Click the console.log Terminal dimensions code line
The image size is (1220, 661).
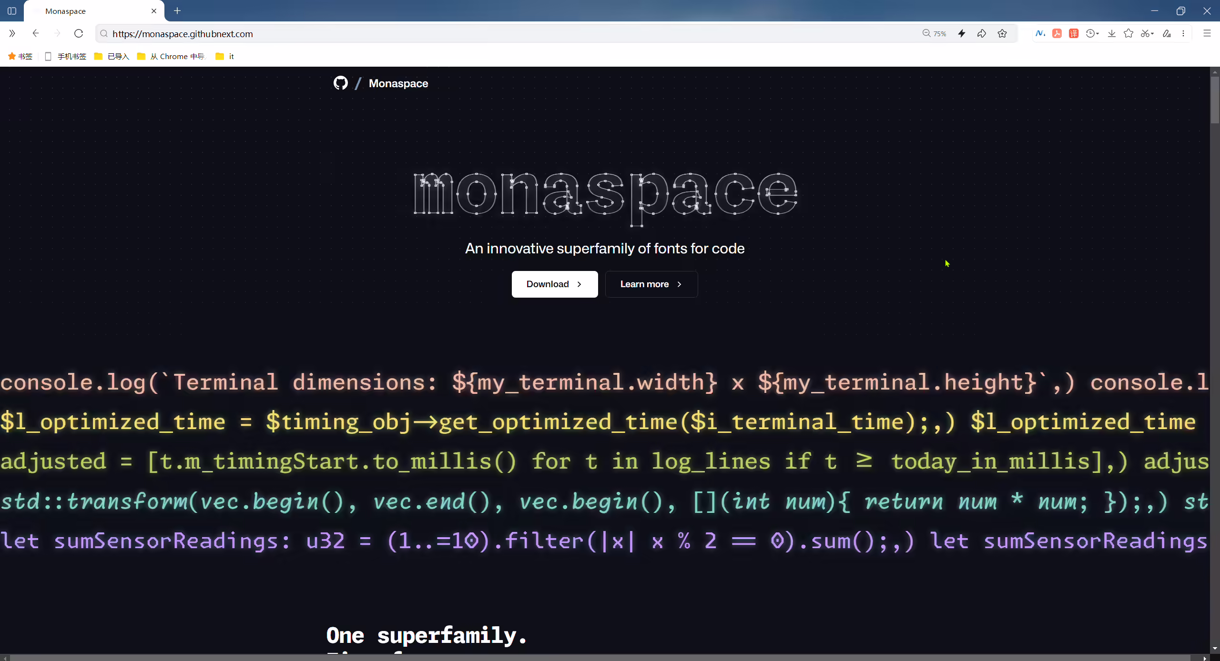[605, 382]
